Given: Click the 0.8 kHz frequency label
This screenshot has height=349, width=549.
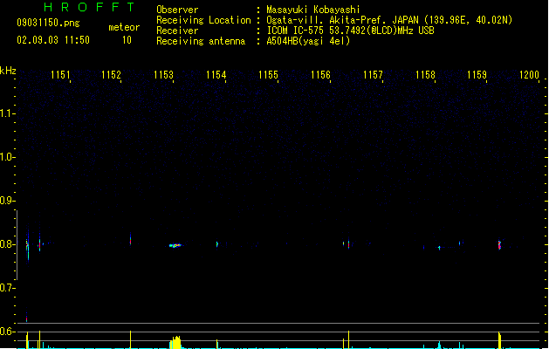Looking at the screenshot, I should point(7,244).
